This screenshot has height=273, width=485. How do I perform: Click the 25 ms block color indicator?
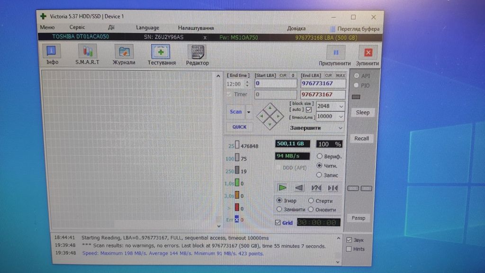pos(237,145)
